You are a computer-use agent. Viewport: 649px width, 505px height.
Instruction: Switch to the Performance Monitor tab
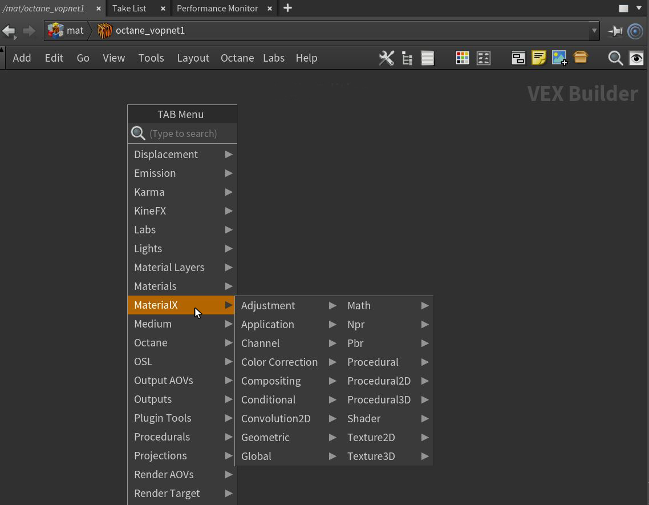(217, 9)
